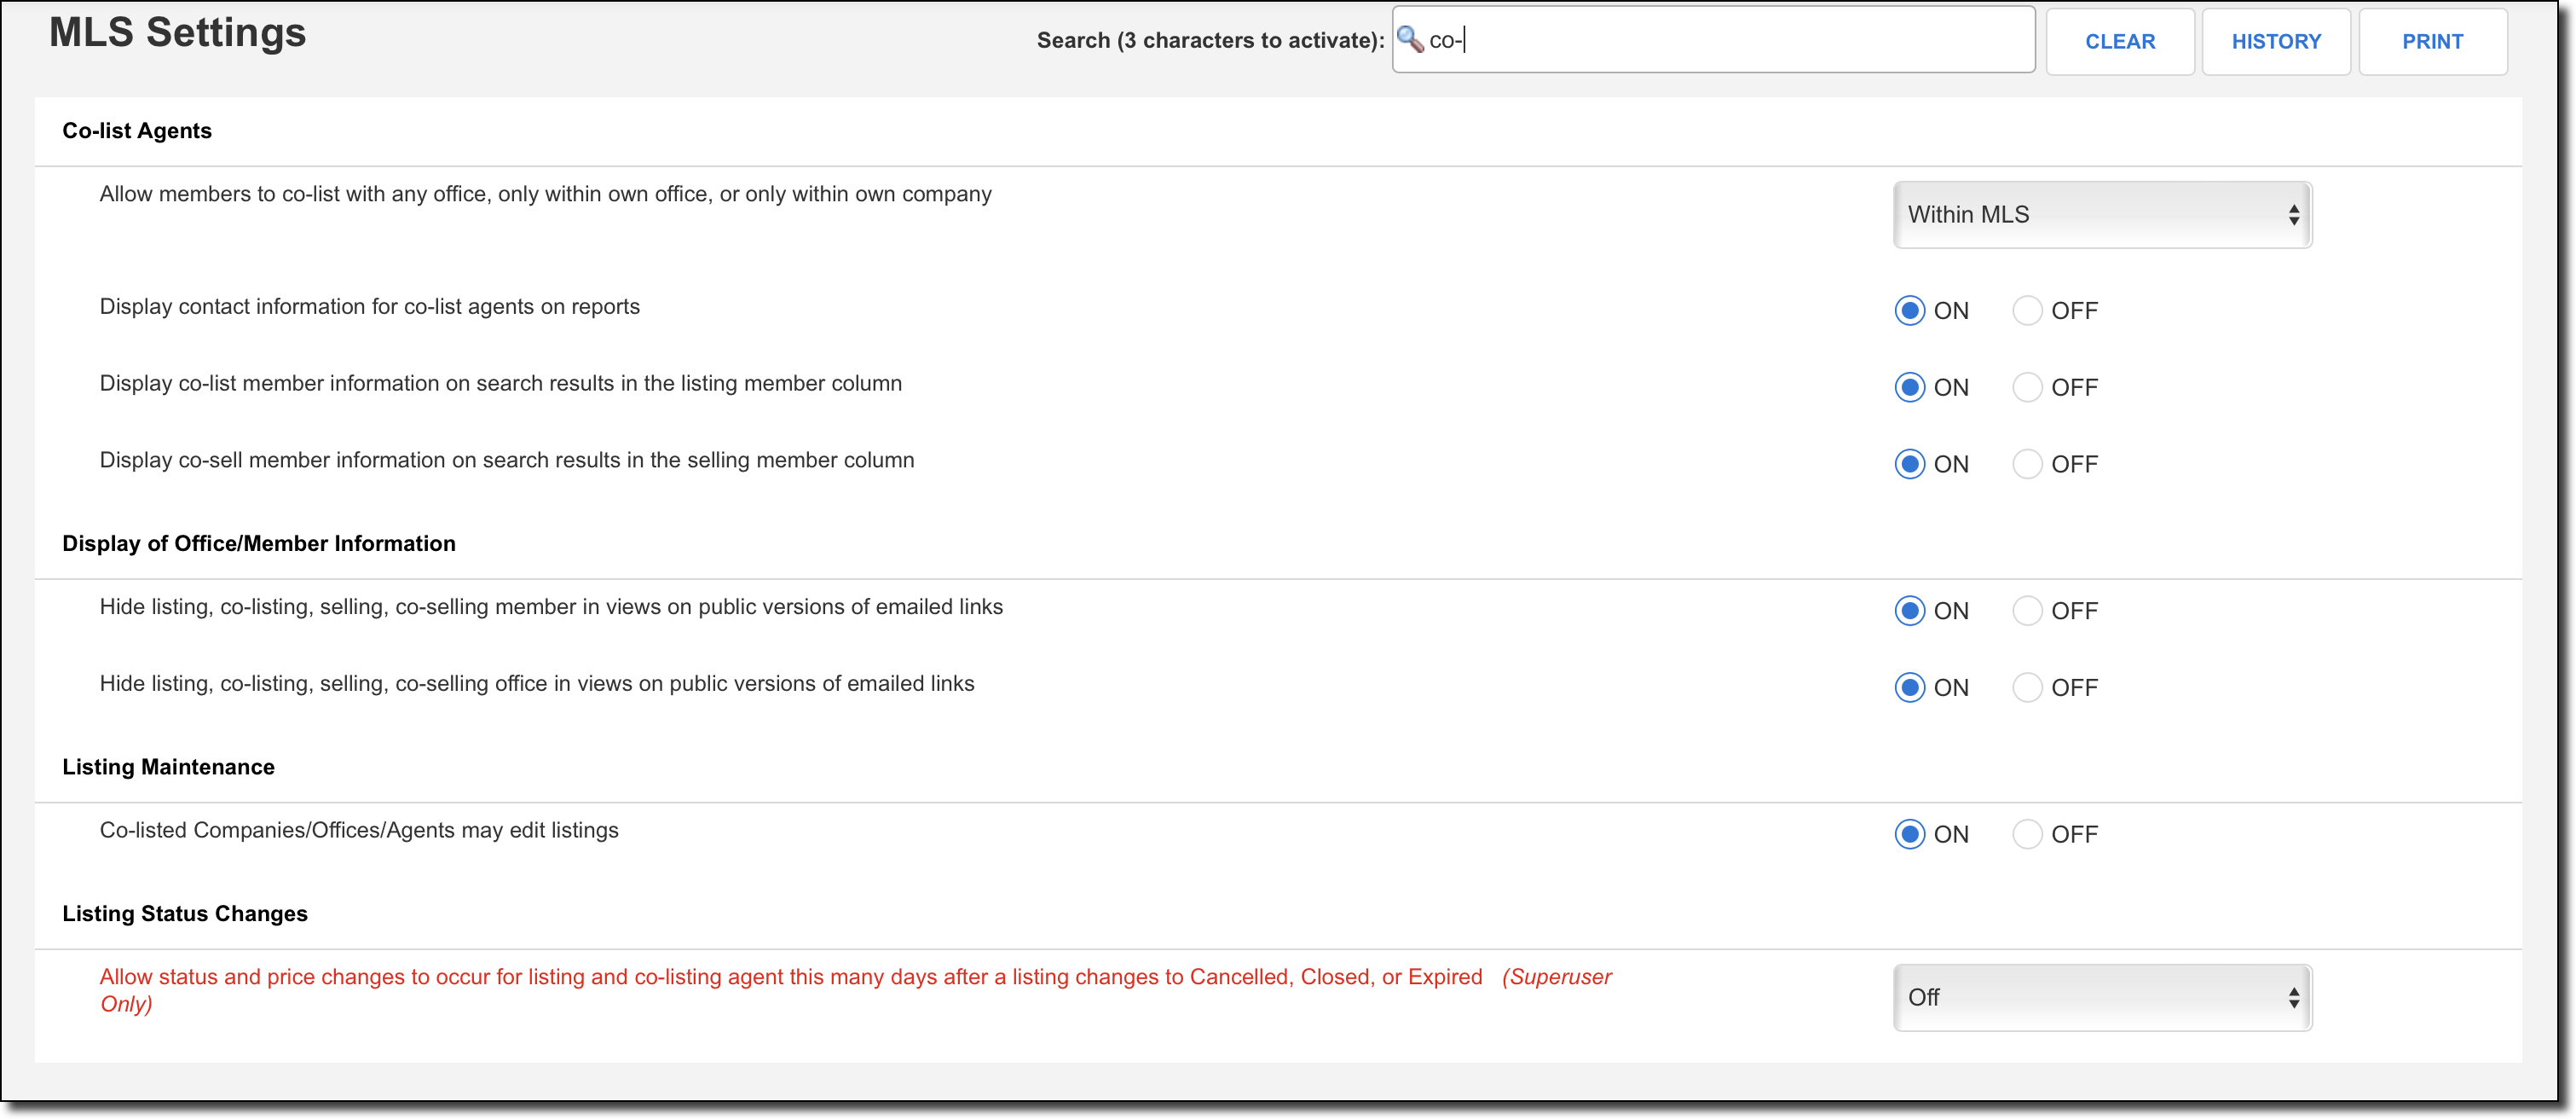Click Display of Office/Member Information heading

[x=259, y=543]
